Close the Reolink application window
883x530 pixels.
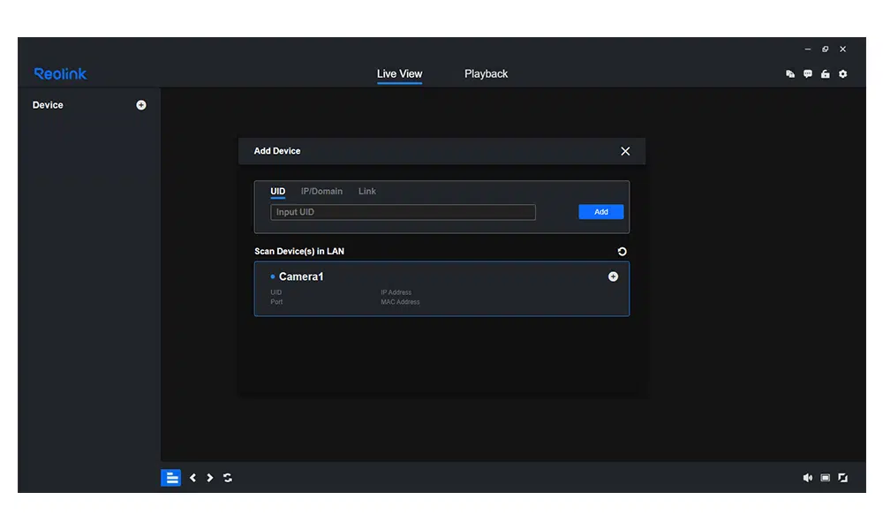[843, 49]
